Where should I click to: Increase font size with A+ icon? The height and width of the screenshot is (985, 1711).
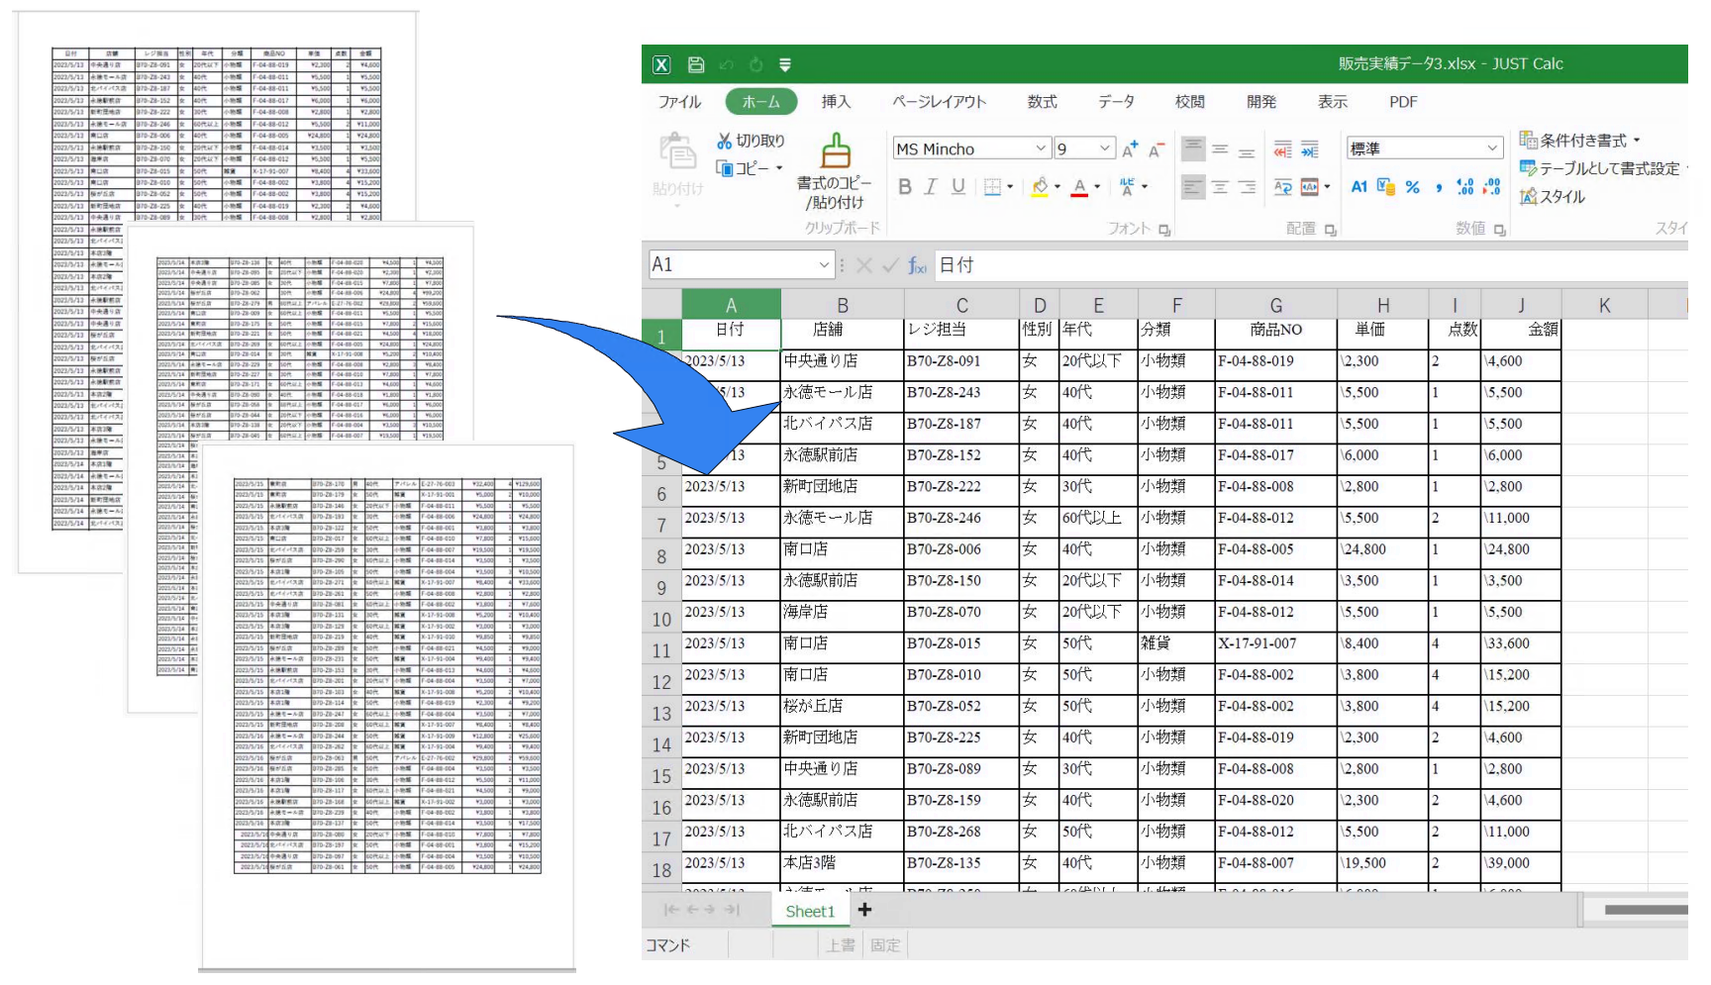tap(1130, 149)
